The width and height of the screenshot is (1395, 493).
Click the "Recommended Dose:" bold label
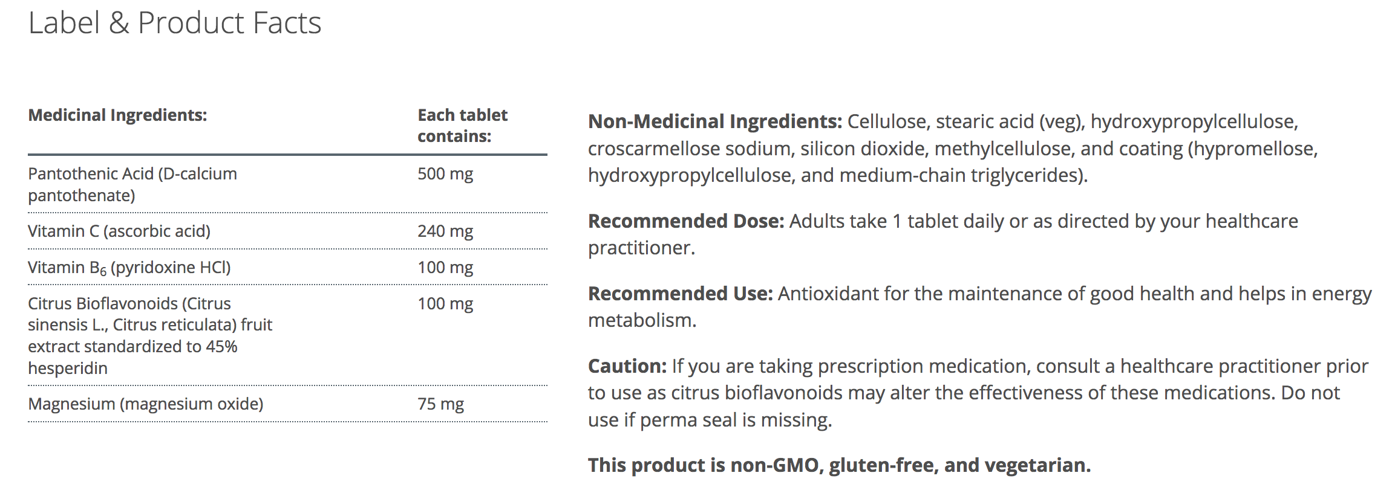(x=685, y=221)
